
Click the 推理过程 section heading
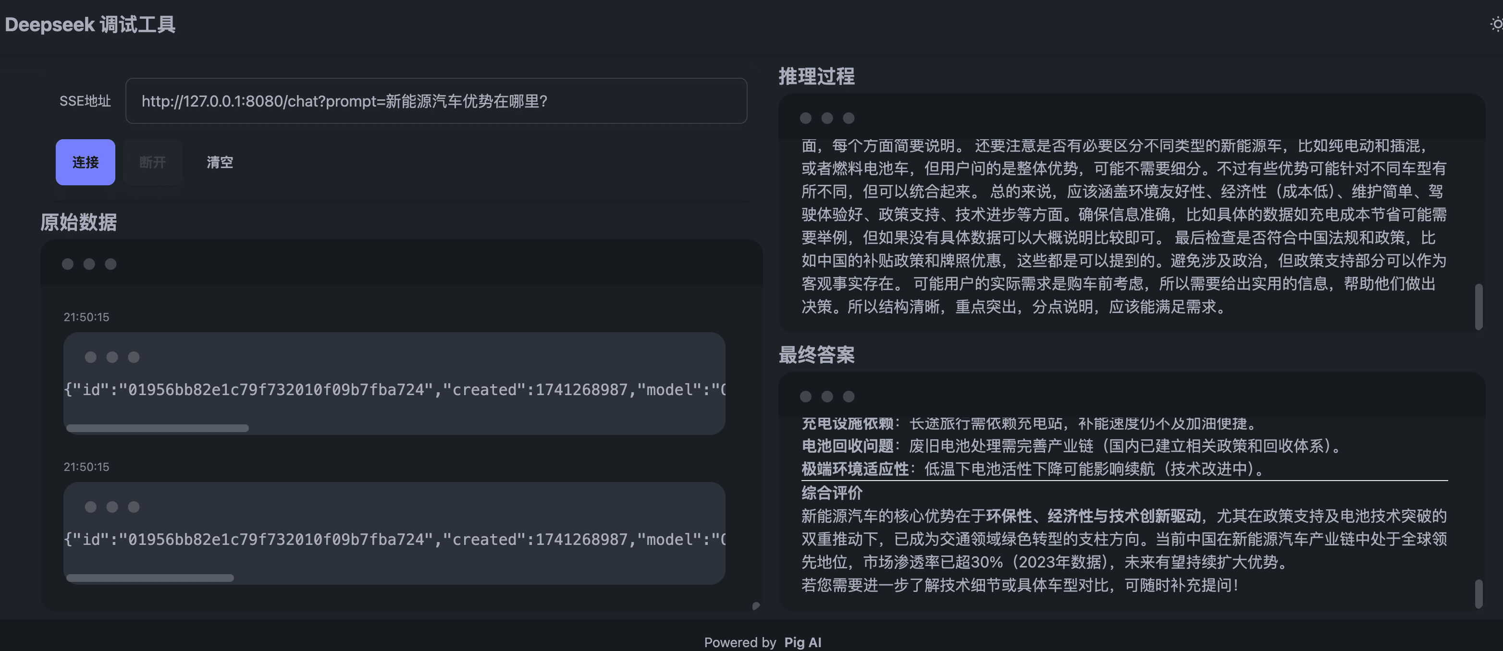pyautogui.click(x=816, y=76)
